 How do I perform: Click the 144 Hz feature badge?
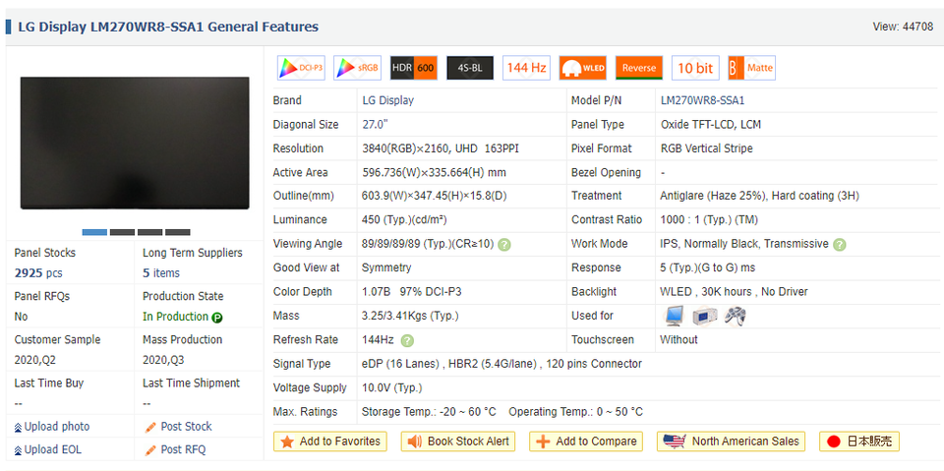pos(526,68)
